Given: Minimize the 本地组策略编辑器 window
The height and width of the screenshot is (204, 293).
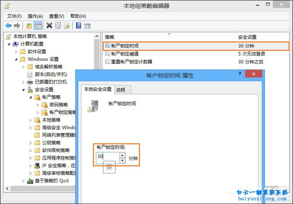Looking at the screenshot, I should 258,5.
